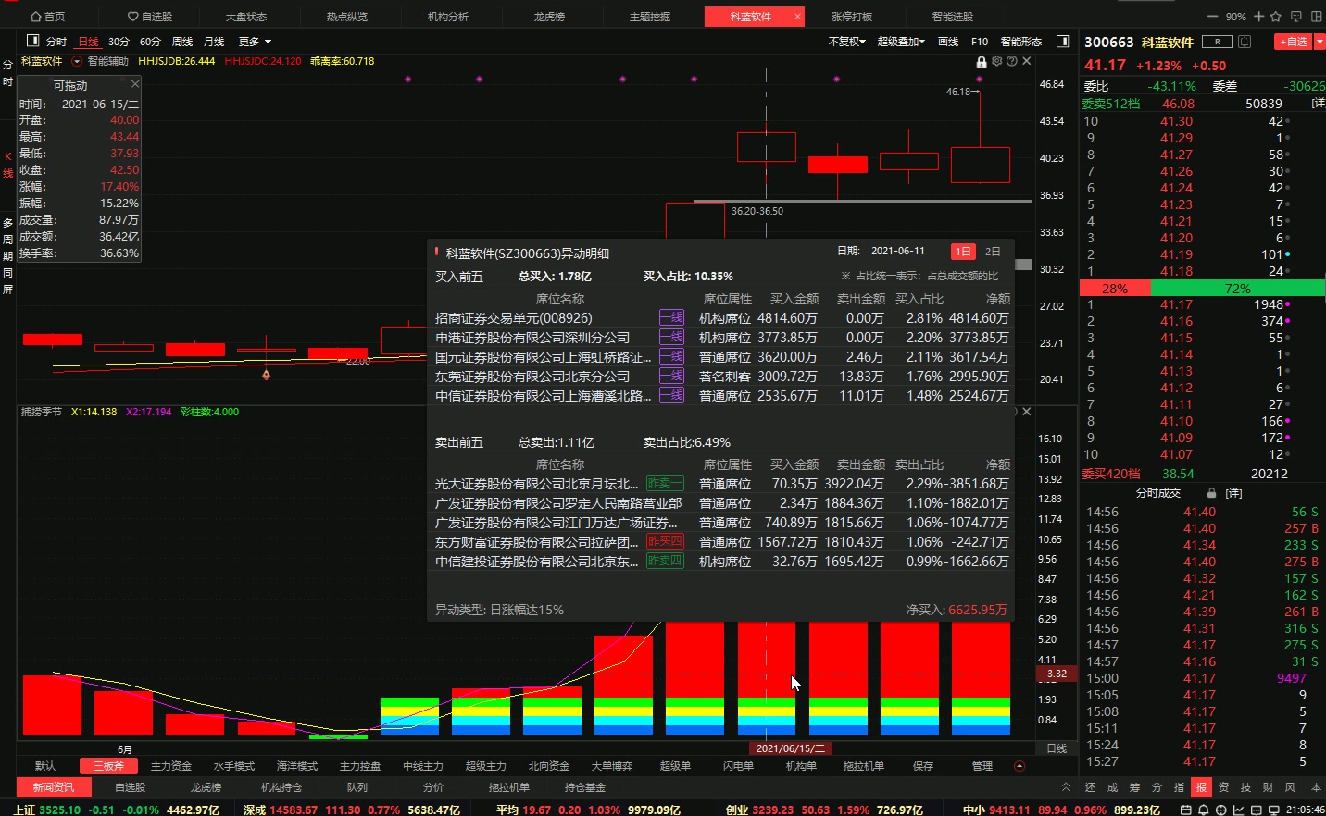
Task: Click the 上证 index in status bar
Action: click(117, 810)
